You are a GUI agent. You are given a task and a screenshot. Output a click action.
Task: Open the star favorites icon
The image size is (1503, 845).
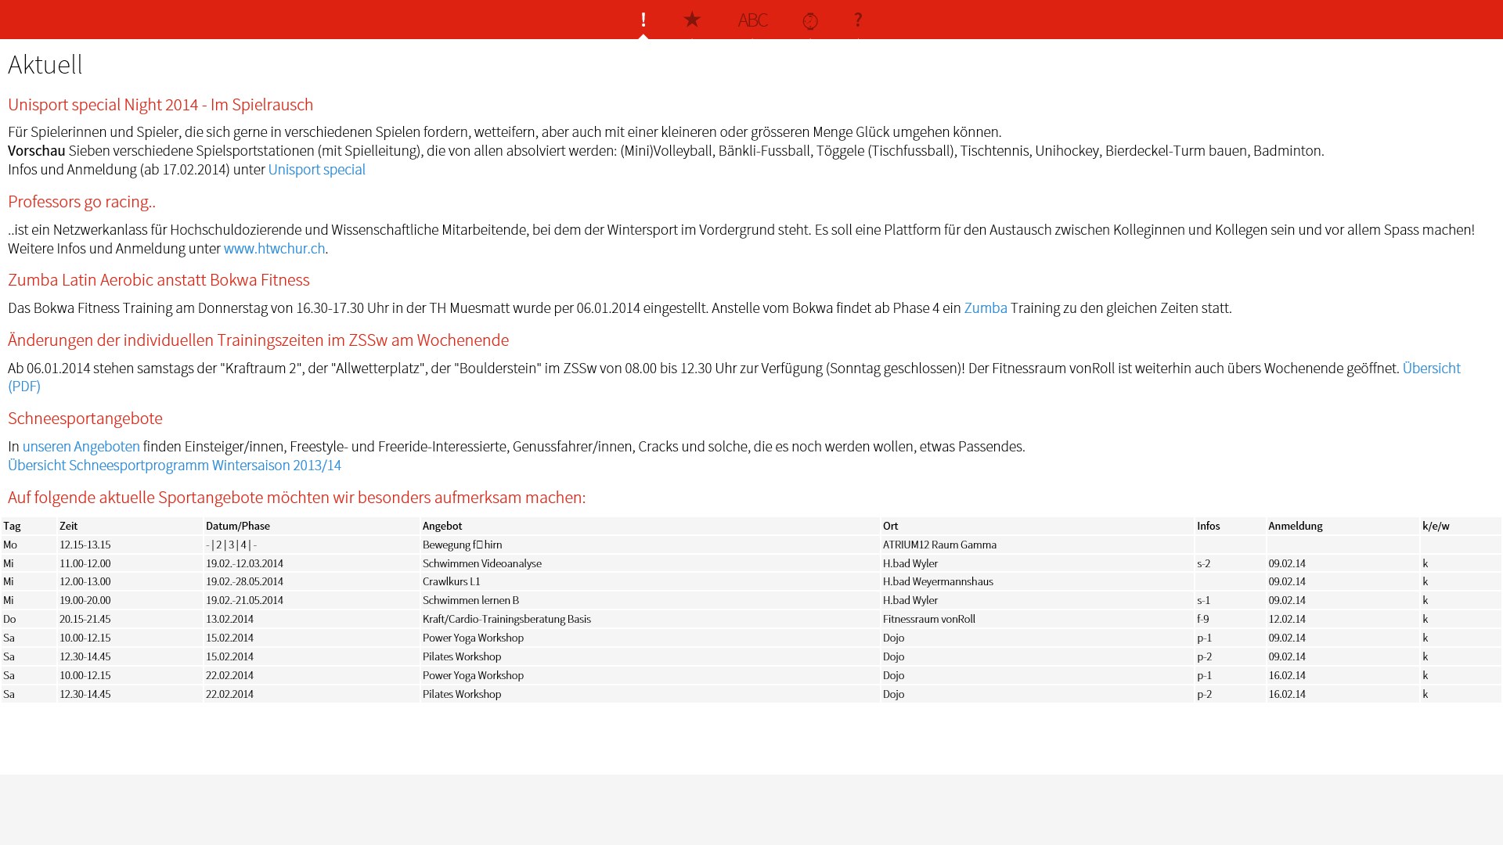pyautogui.click(x=692, y=20)
